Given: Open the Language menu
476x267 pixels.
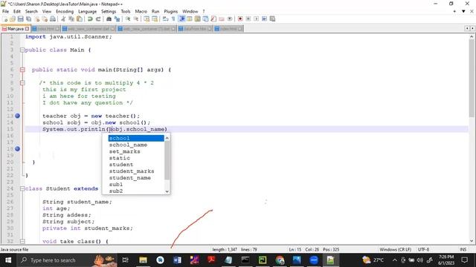Looking at the screenshot, I should (x=87, y=11).
